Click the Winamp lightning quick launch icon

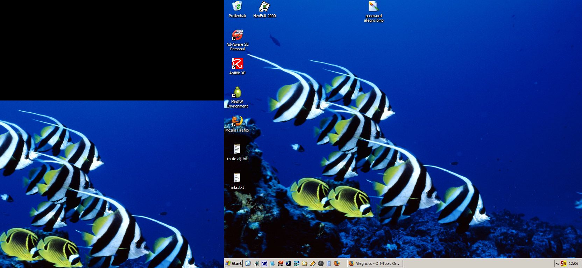313,263
